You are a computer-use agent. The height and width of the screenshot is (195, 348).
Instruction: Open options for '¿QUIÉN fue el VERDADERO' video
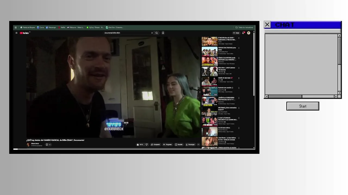pyautogui.click(x=239, y=98)
